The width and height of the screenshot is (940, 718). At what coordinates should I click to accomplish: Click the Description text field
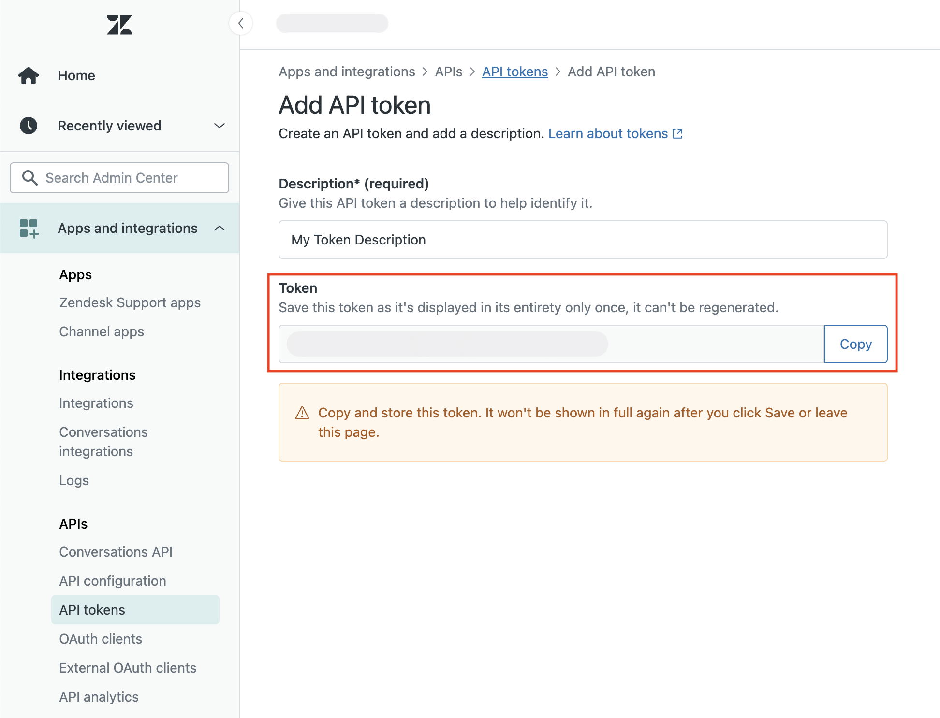tap(583, 240)
